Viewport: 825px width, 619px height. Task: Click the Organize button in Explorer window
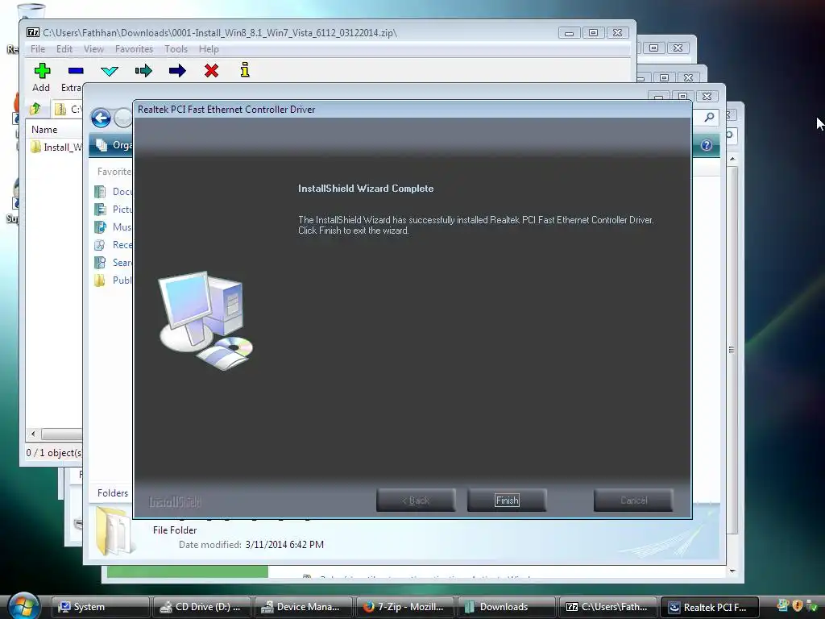tap(114, 145)
